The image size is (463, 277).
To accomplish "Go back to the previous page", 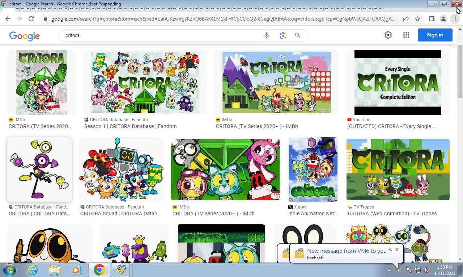I will coord(8,19).
